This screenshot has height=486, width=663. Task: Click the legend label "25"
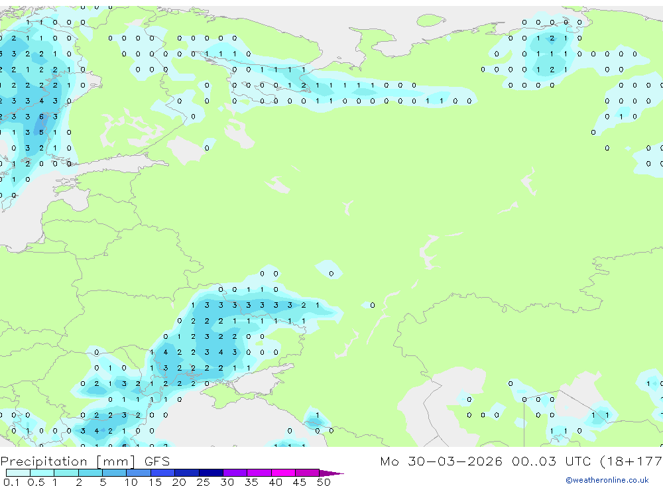pos(203,482)
